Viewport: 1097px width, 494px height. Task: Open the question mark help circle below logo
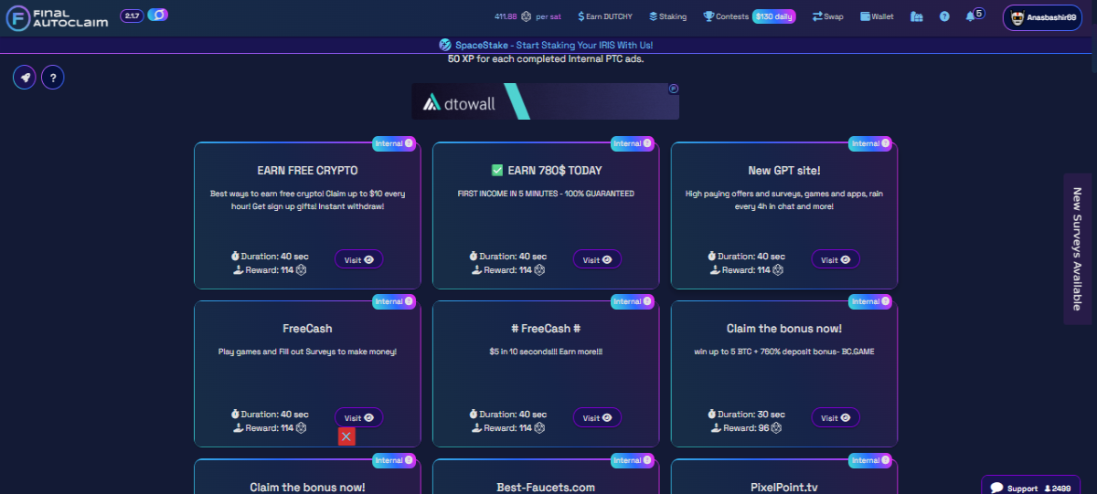coord(53,78)
